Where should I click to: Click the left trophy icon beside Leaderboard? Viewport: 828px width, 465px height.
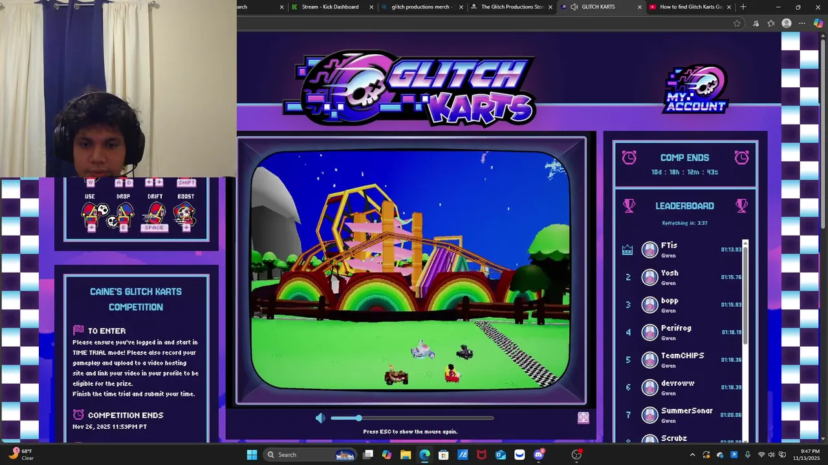coord(629,205)
